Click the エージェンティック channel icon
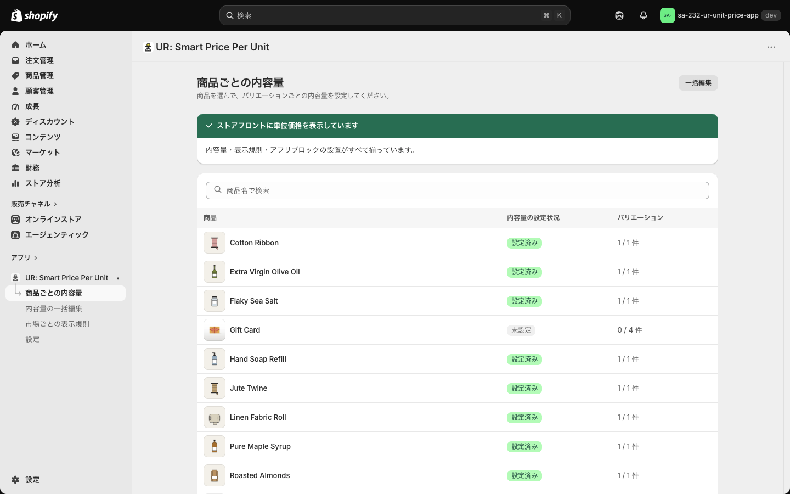790x494 pixels. pyautogui.click(x=15, y=235)
